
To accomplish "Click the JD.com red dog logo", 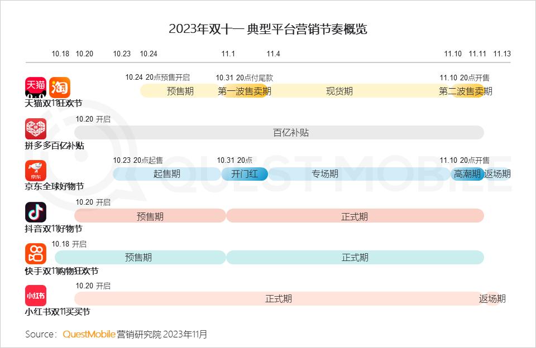I will tap(36, 171).
